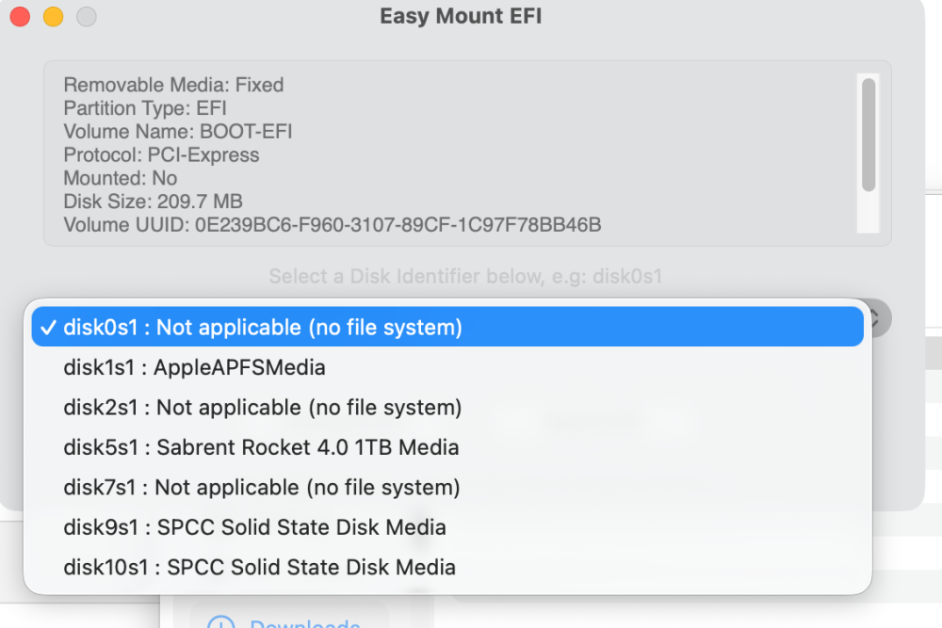Pick disk2s1 Not applicable option
The image size is (942, 628).
tap(447, 408)
